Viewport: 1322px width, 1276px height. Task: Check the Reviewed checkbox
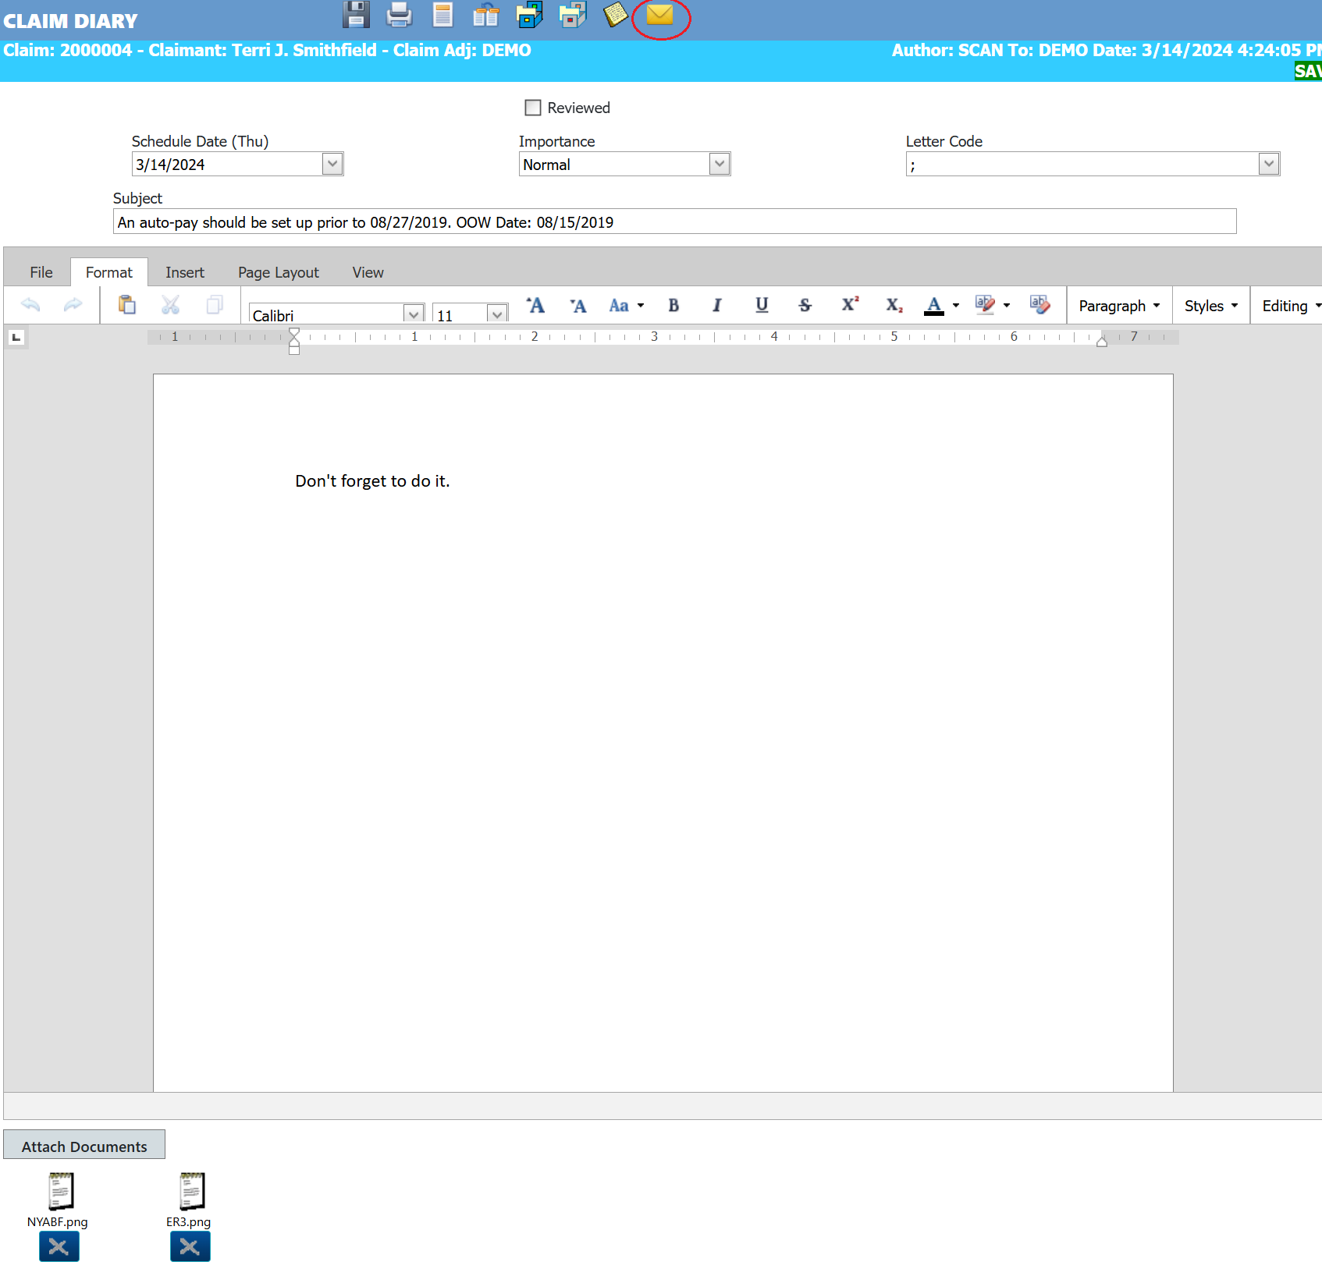(x=533, y=108)
